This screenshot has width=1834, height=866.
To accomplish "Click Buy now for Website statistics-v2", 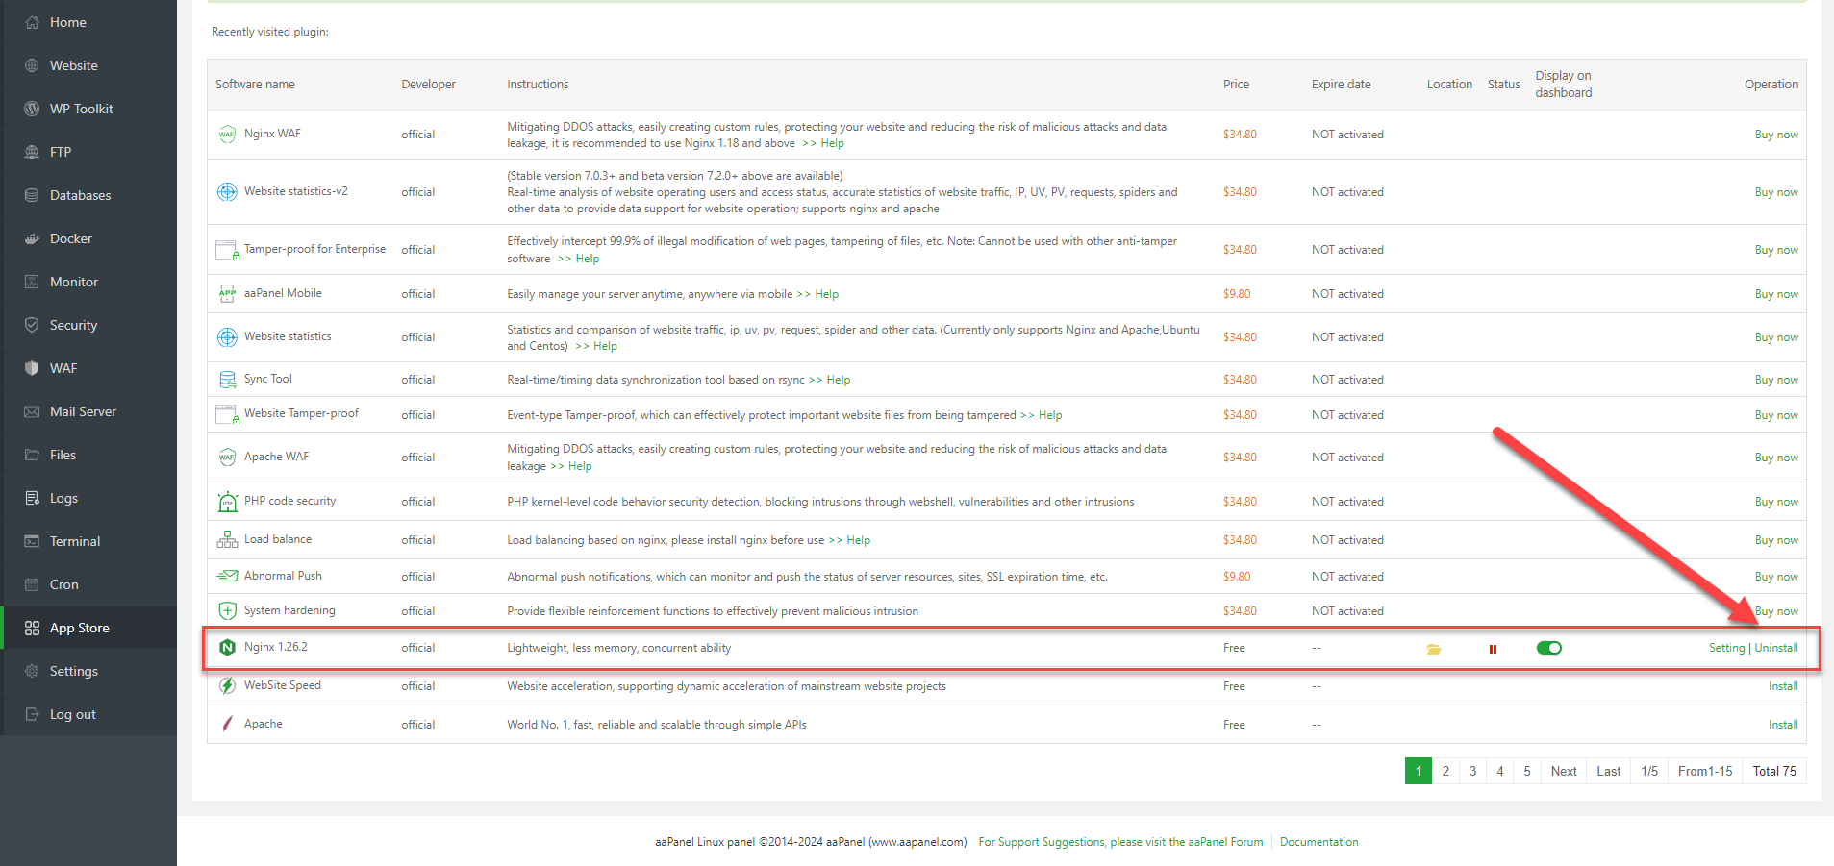I will pos(1776,192).
